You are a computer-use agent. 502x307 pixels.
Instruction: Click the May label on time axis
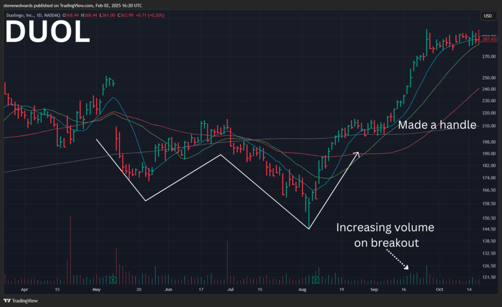click(x=97, y=289)
